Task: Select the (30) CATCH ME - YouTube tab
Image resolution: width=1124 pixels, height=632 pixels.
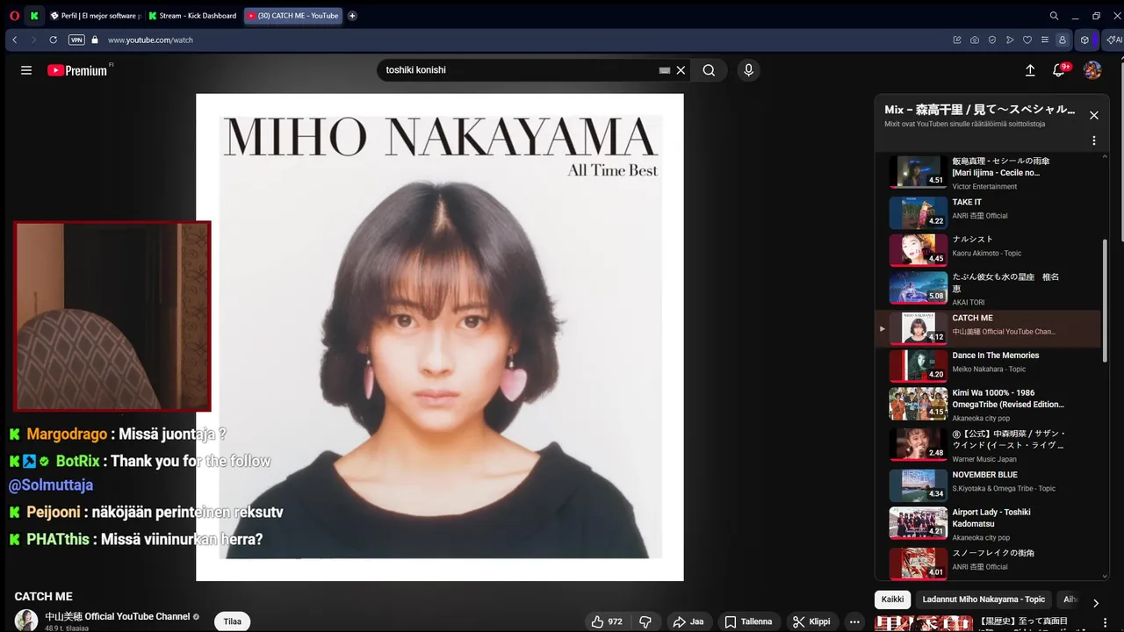Action: point(292,16)
